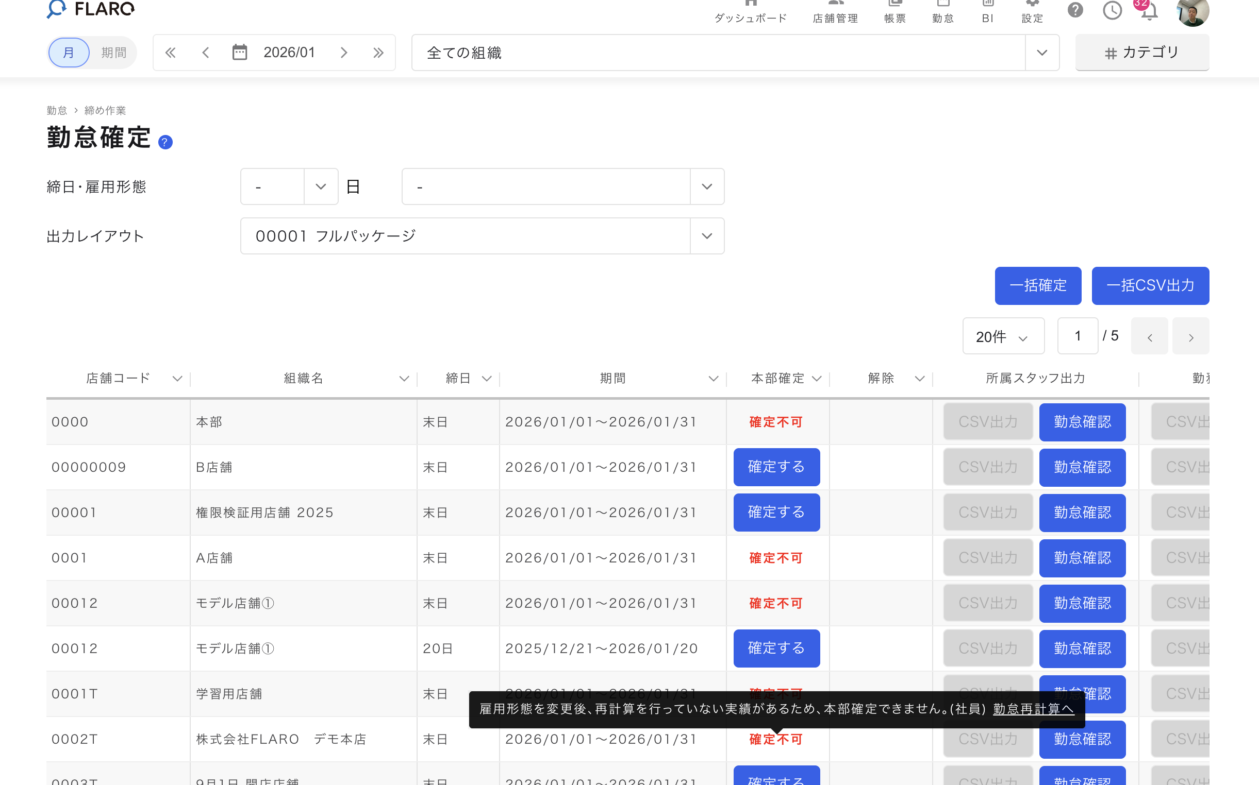
Task: Follow 勤怠再計算へ link in tooltip
Action: [1033, 709]
